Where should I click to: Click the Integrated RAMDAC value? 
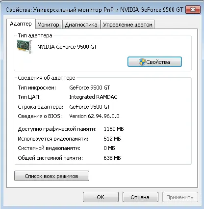point(93,97)
